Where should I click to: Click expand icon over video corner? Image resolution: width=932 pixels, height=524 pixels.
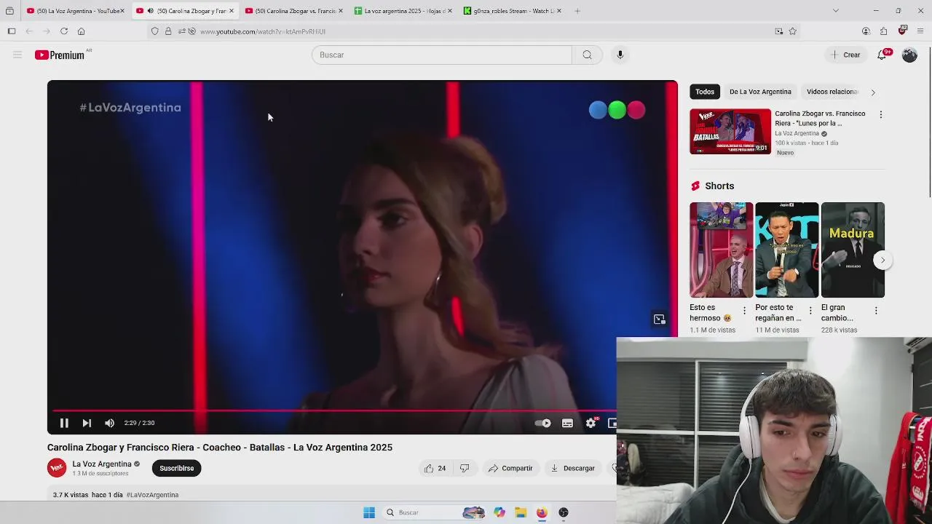tap(659, 319)
